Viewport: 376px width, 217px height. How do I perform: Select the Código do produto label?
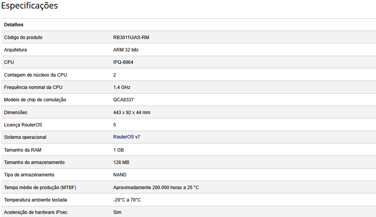click(x=23, y=38)
